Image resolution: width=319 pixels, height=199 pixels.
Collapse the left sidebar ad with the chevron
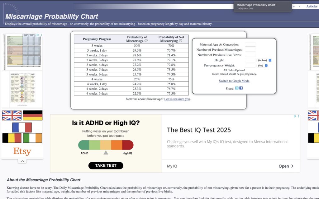coord(22,161)
